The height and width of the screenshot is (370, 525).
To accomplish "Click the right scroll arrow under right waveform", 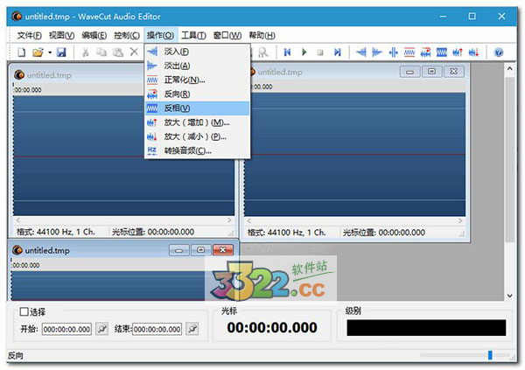I will 460,221.
